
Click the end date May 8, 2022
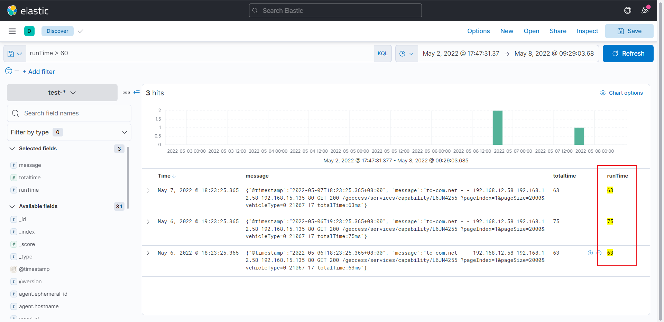click(554, 54)
